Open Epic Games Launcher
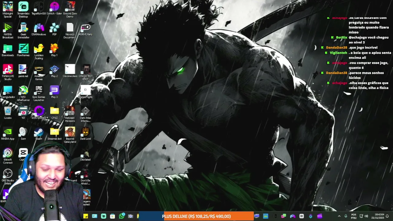393x221 pixels. [x=39, y=93]
